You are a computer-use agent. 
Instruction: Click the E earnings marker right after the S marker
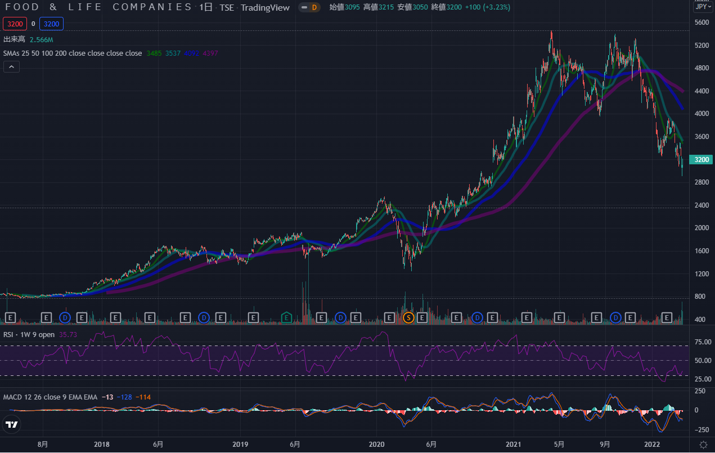pos(422,317)
